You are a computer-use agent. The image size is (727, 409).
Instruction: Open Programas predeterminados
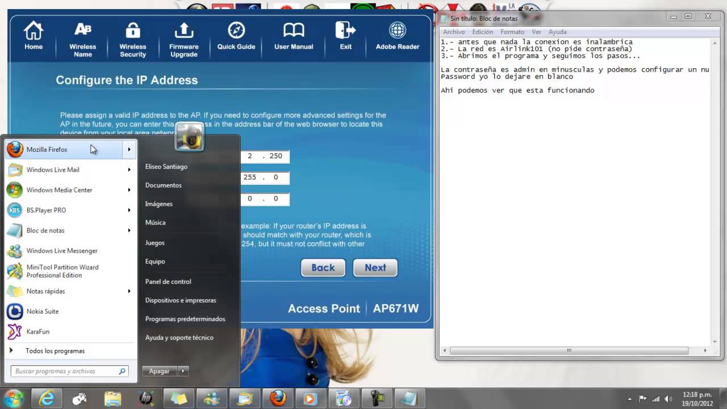coord(185,319)
